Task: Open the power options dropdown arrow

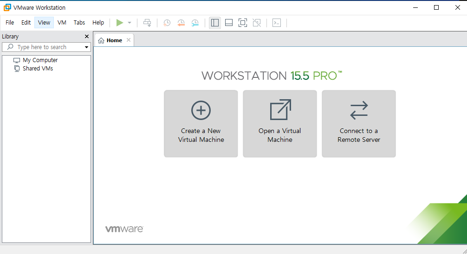Action: (129, 23)
